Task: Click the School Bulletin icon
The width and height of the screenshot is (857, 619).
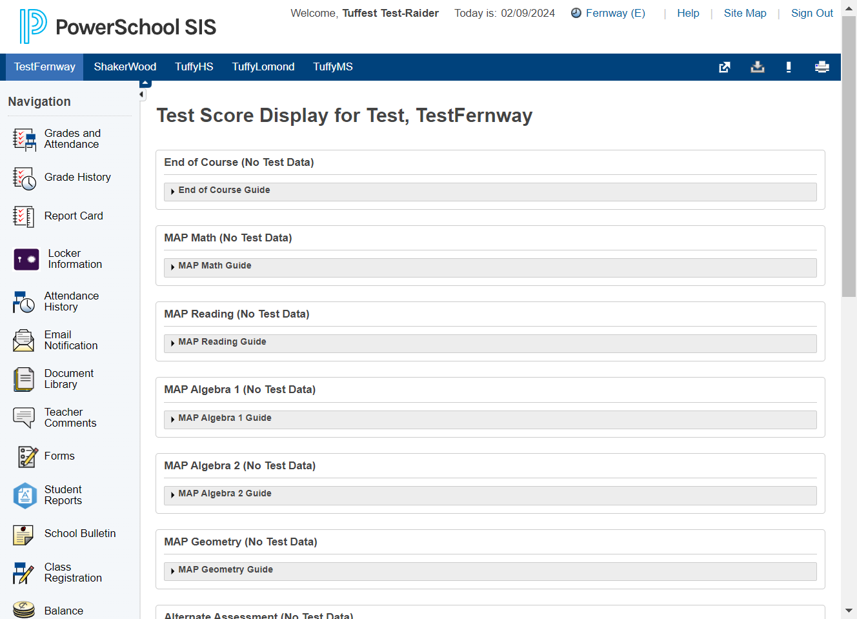Action: [23, 534]
